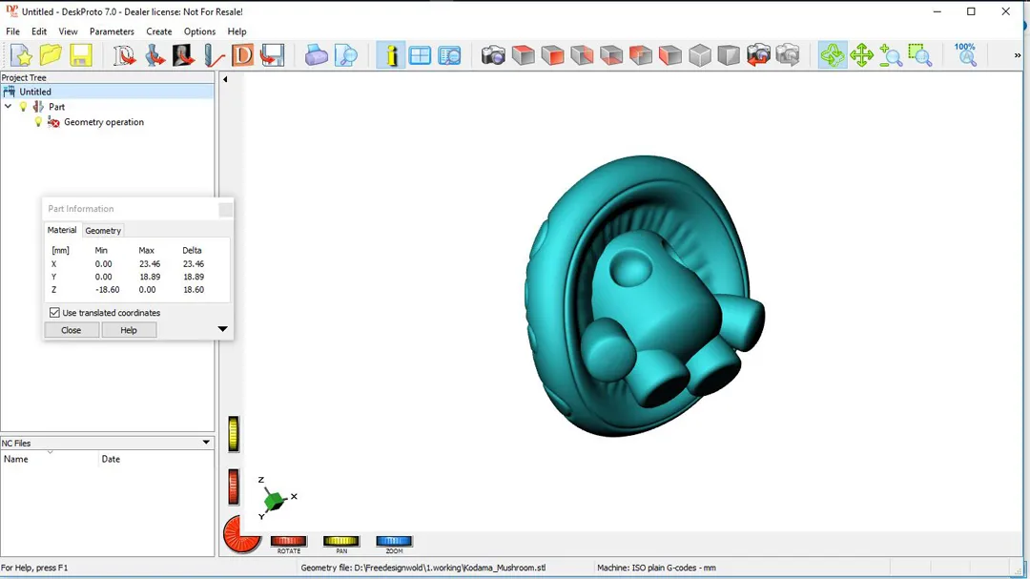Viewport: 1030px width, 579px height.
Task: Click the red ROTATE thumbwheel
Action: pyautogui.click(x=288, y=542)
